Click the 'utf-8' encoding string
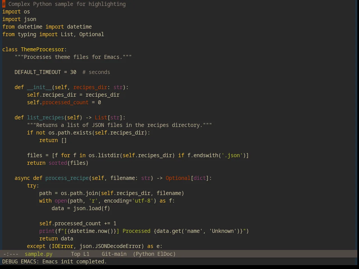359x269 pixels. [142, 201]
